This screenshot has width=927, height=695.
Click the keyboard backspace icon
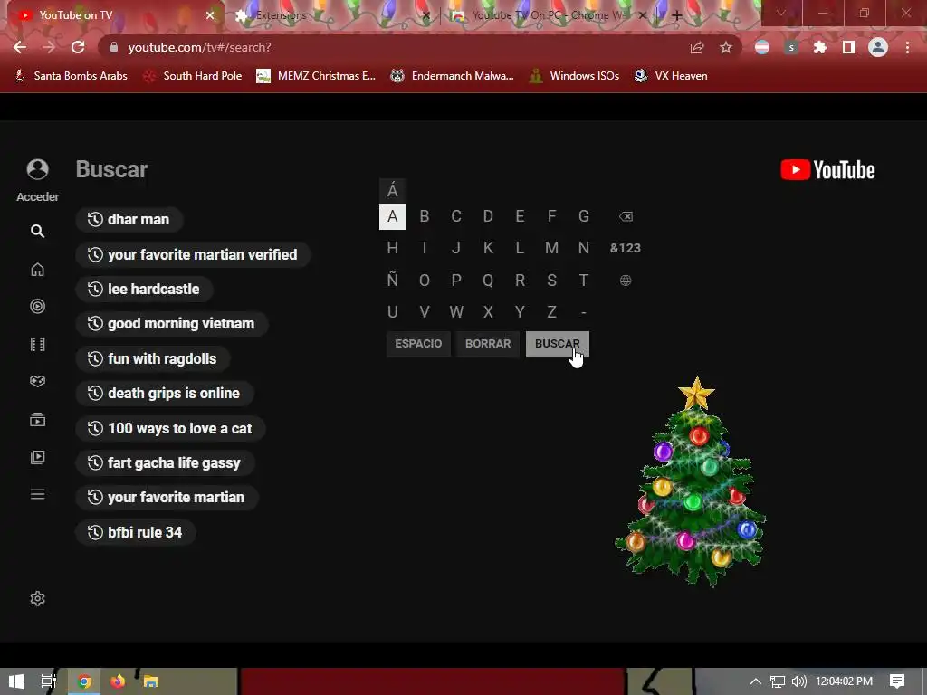(626, 216)
